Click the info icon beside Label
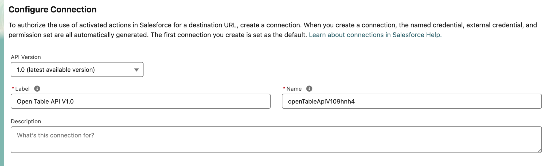This screenshot has height=166, width=547. [37, 89]
